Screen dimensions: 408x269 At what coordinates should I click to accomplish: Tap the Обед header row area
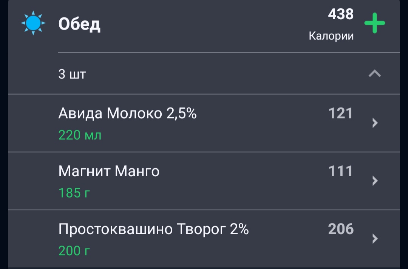coord(204,26)
